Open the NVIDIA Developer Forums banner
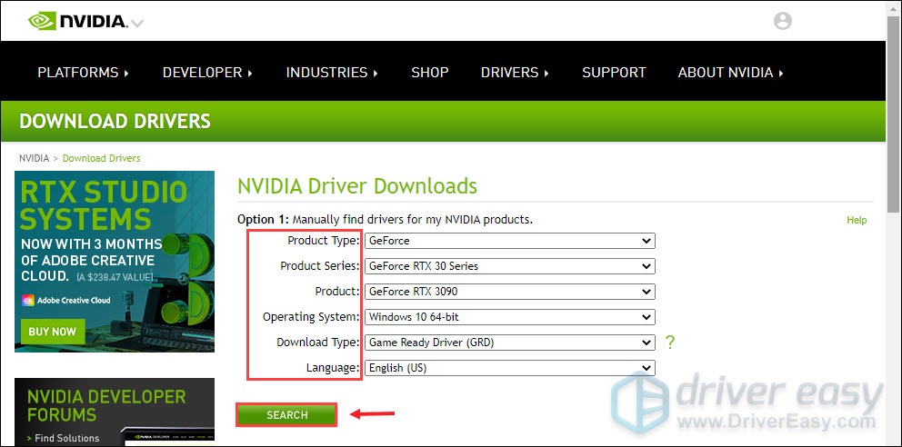The image size is (902, 447). pyautogui.click(x=115, y=412)
